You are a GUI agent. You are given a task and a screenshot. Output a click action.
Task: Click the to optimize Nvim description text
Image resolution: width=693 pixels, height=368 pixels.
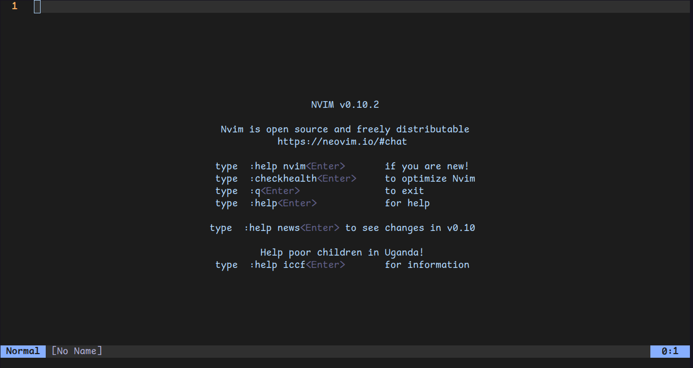(430, 178)
